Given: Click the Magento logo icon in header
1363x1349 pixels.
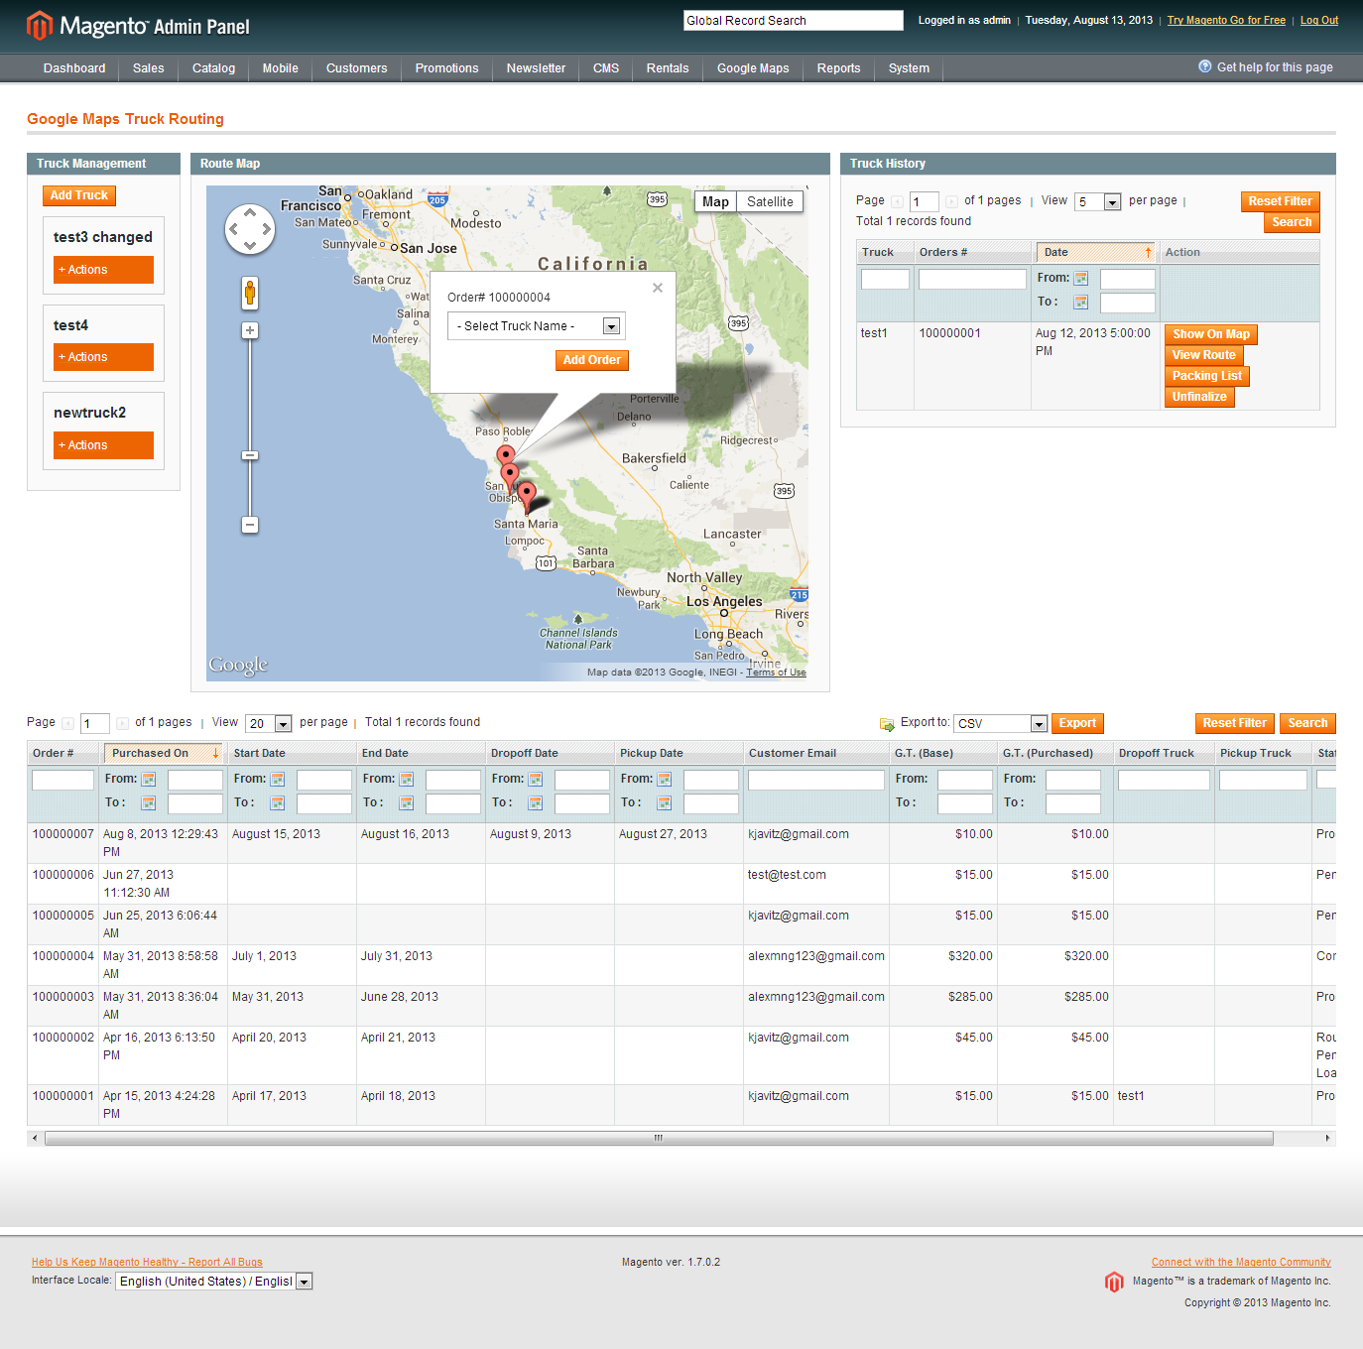Looking at the screenshot, I should coord(40,26).
